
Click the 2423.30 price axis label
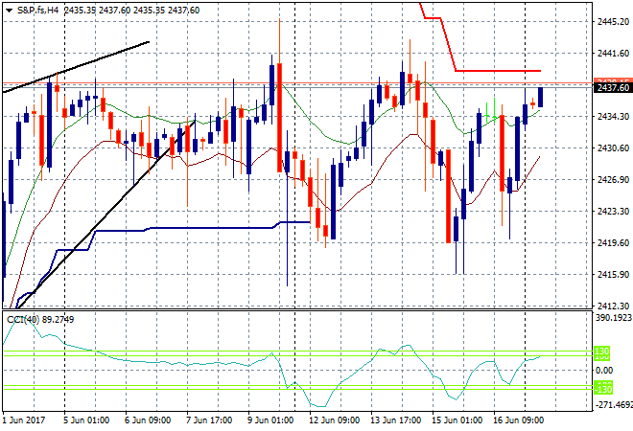coord(613,212)
